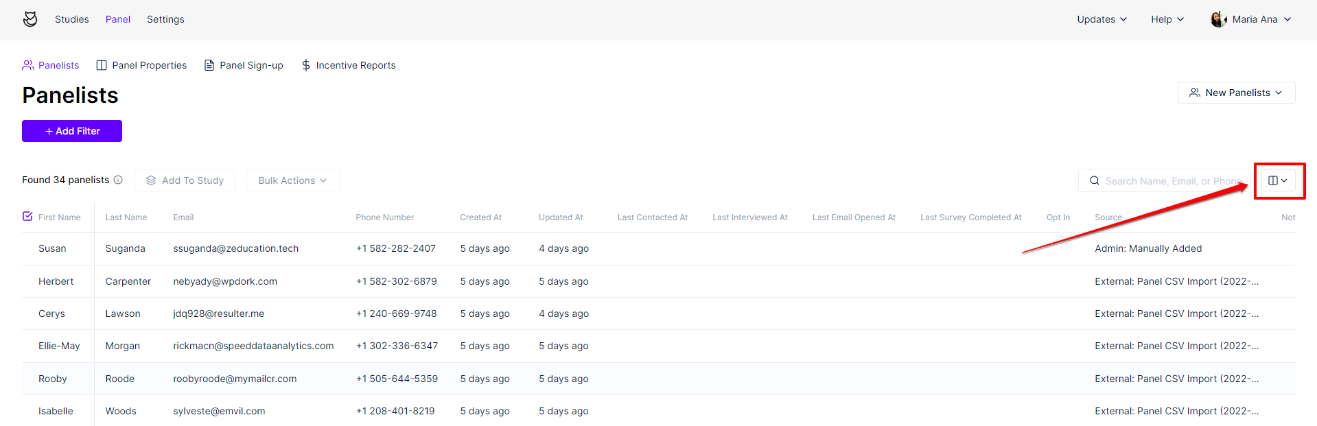Screen dimensions: 1317x426
Task: Click the Add To Study layers icon
Action: (151, 180)
